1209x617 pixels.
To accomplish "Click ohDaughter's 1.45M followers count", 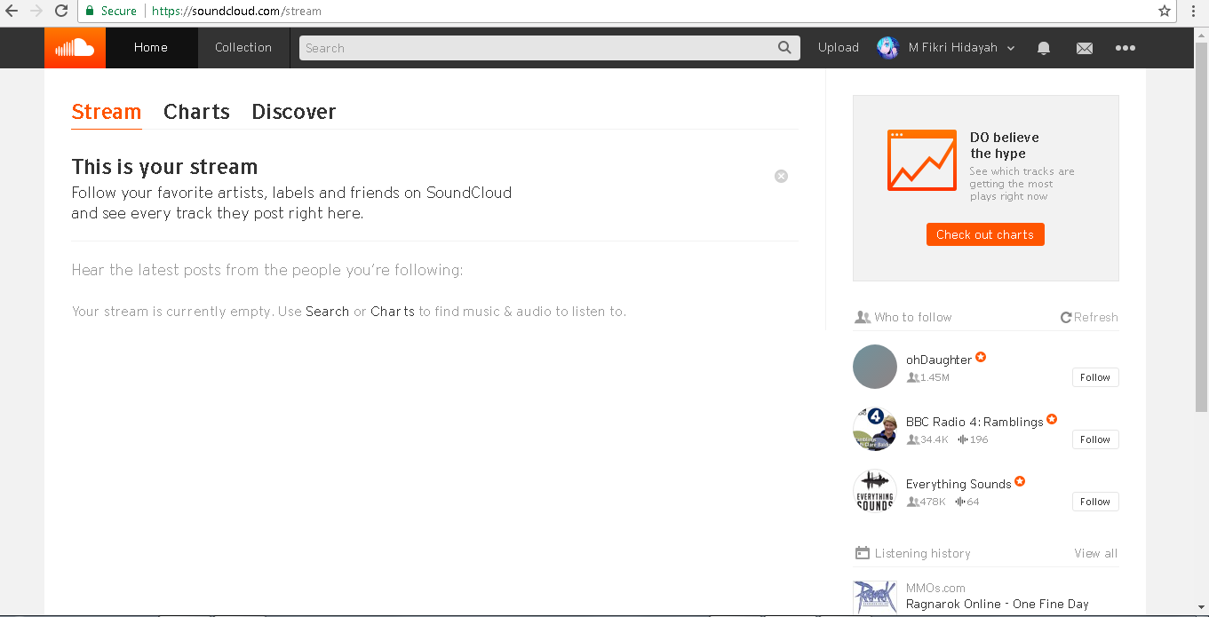I will [928, 377].
